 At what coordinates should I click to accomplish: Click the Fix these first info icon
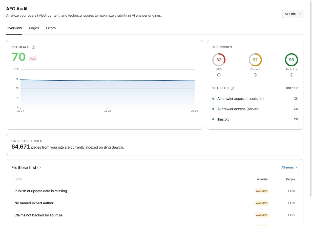pos(39,167)
